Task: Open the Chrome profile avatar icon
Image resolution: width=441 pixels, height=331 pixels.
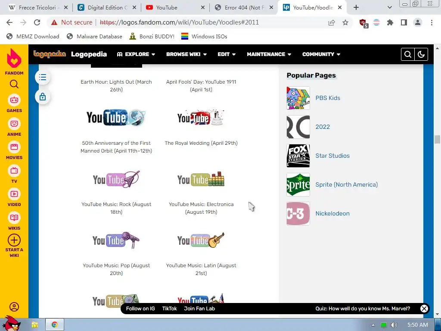Action: [x=418, y=22]
